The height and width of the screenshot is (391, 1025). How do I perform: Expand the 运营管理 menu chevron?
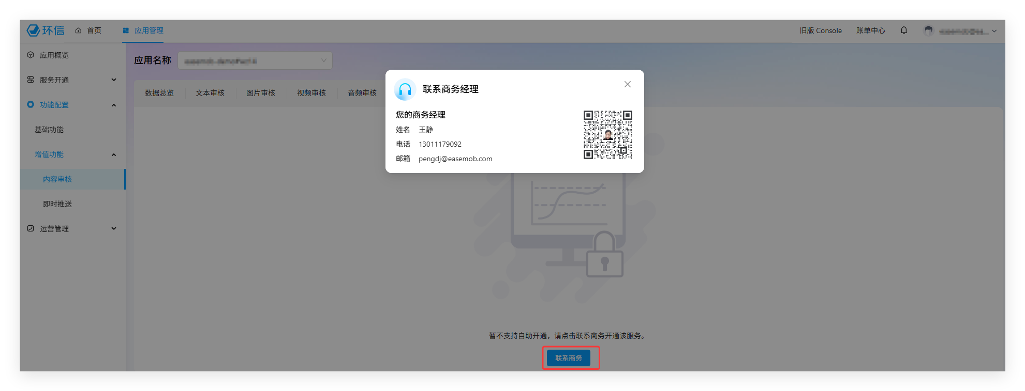point(114,228)
